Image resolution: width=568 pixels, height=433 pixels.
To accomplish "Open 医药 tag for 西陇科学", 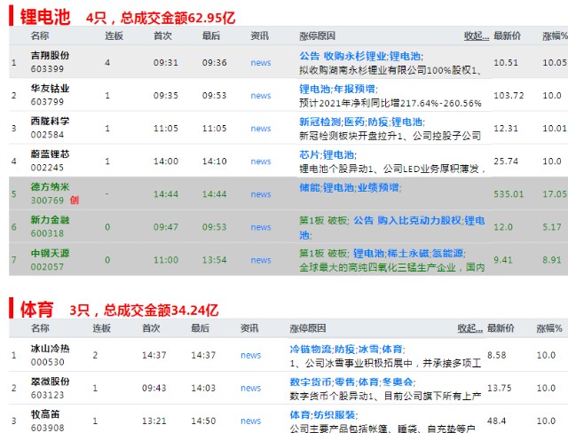I will pyautogui.click(x=354, y=122).
